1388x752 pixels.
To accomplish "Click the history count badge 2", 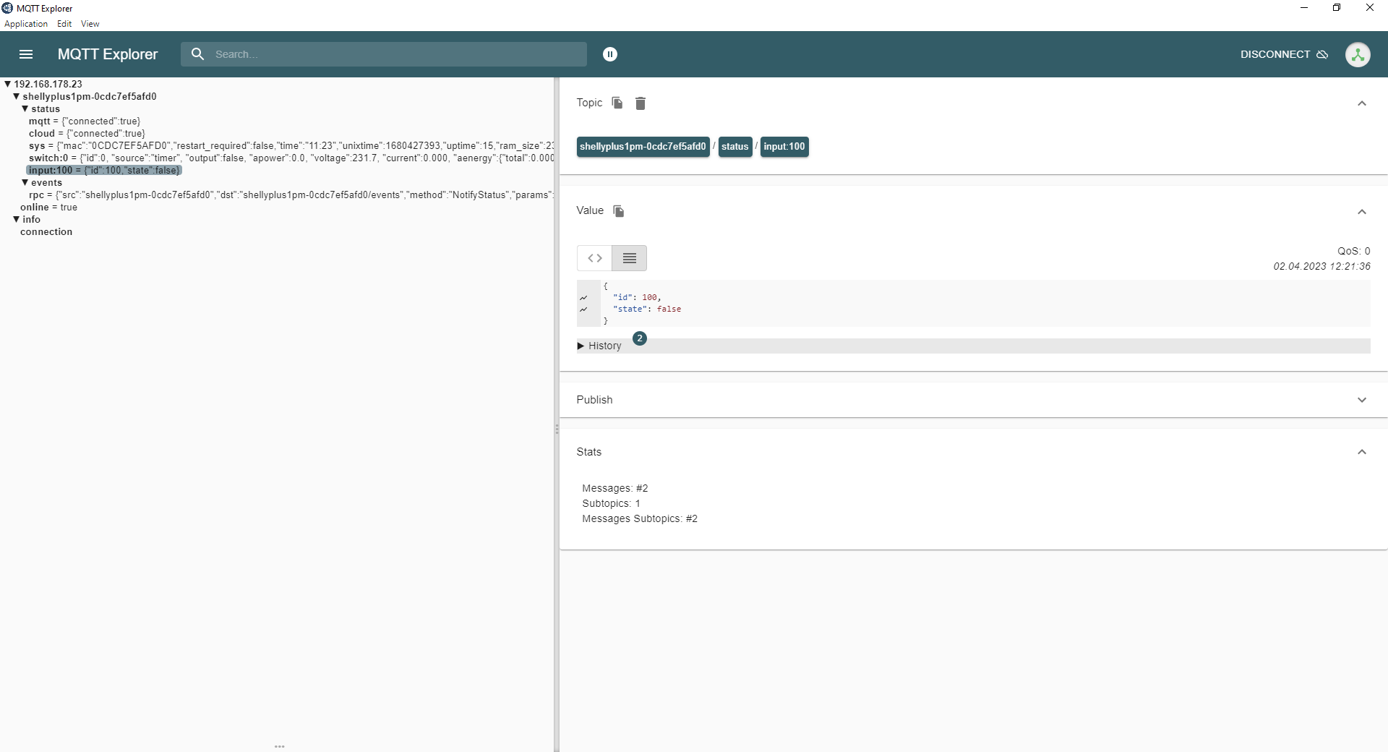I will click(640, 338).
